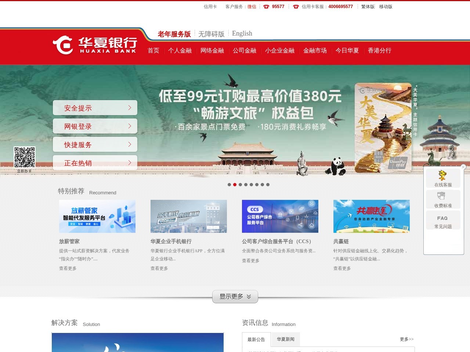The height and width of the screenshot is (352, 470).
Task: Click 网银登录 side menu button
Action: click(95, 126)
